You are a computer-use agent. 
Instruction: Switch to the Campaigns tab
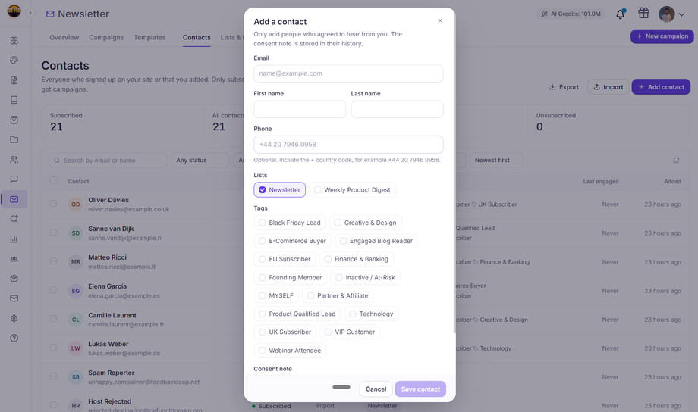(x=106, y=37)
